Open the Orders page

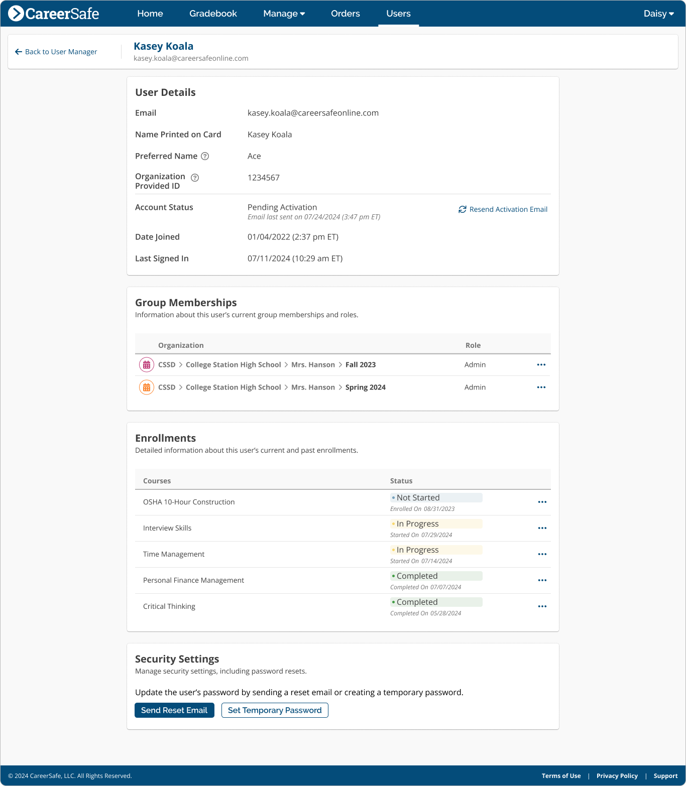pos(345,14)
